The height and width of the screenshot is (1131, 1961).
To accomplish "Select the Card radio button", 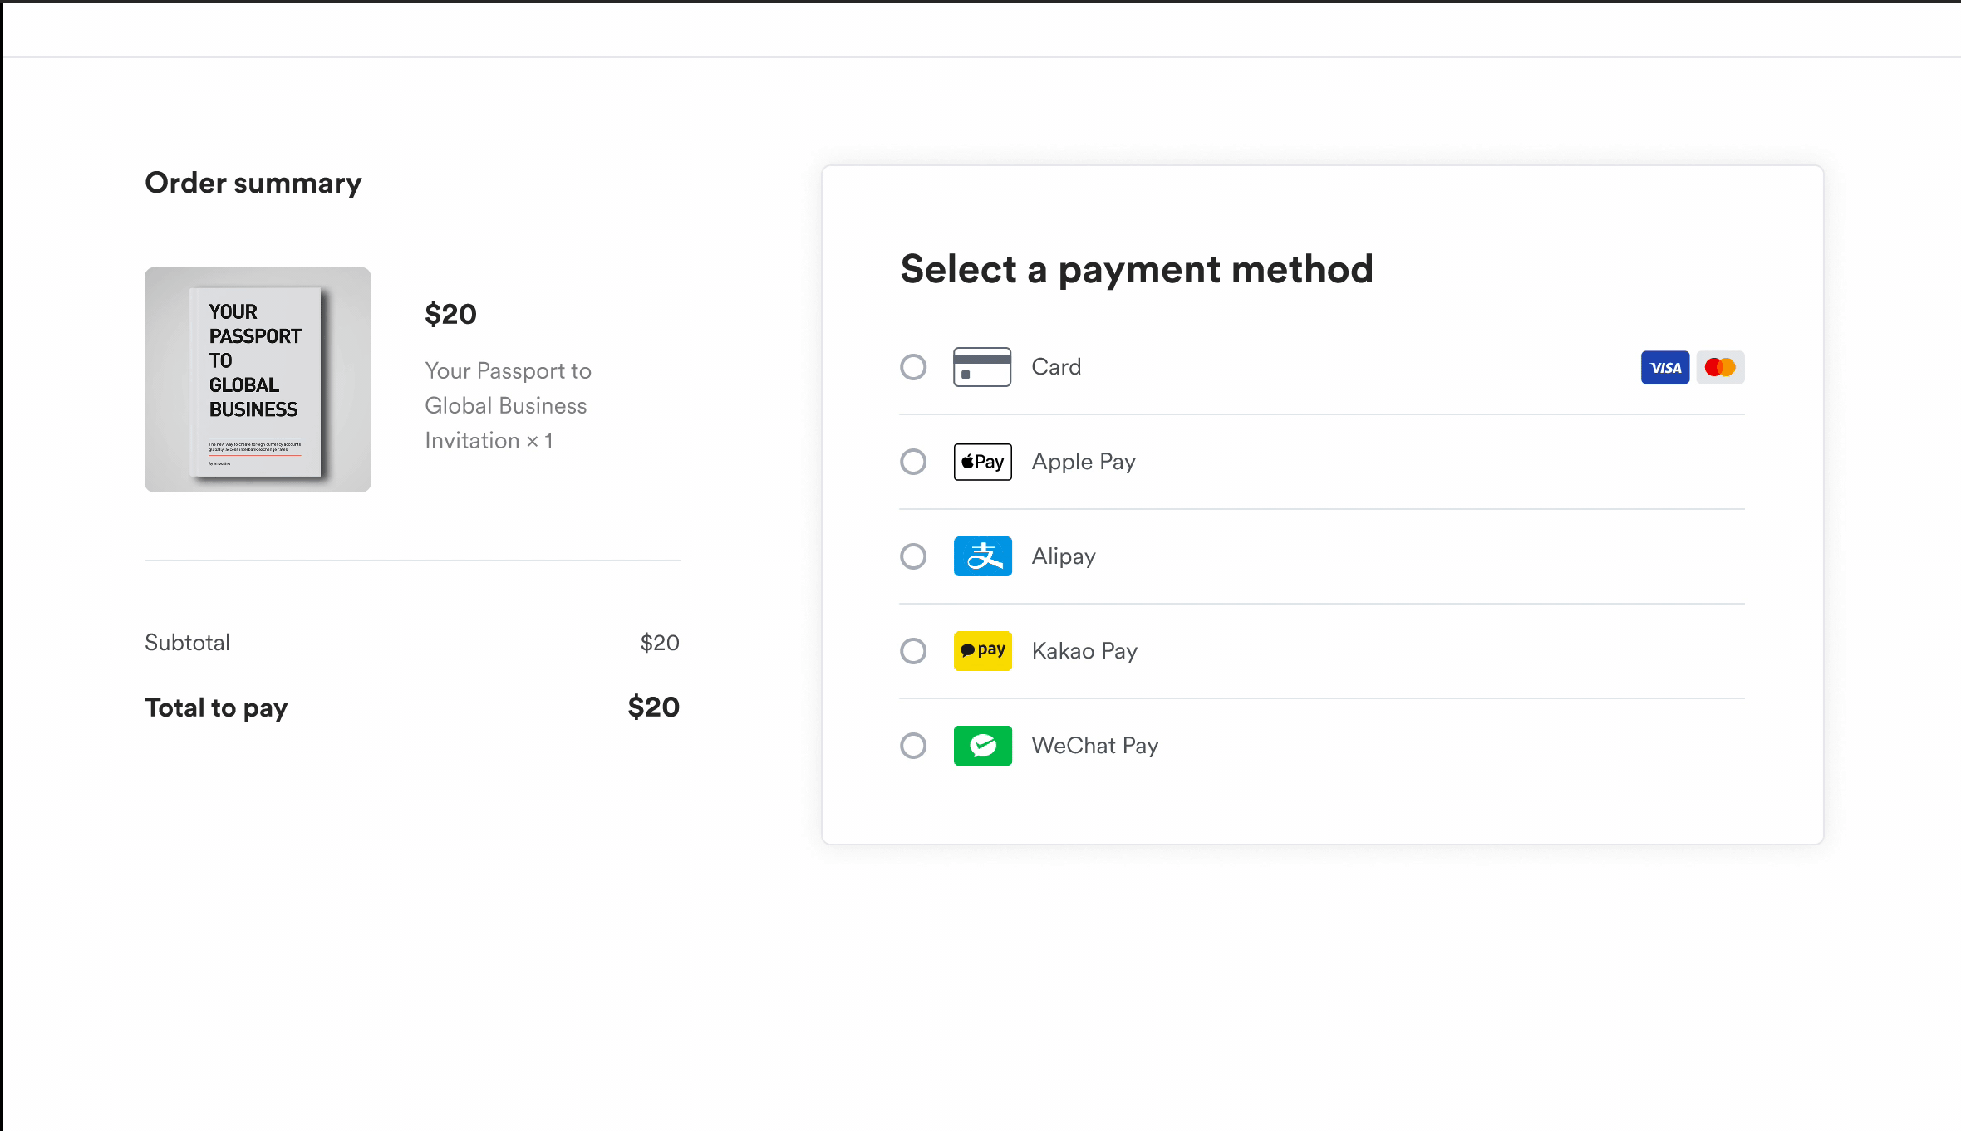I will (x=913, y=366).
